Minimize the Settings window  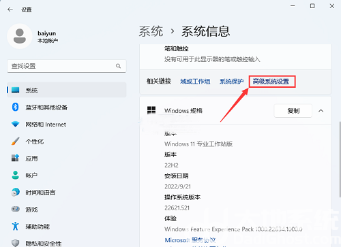pos(293,6)
